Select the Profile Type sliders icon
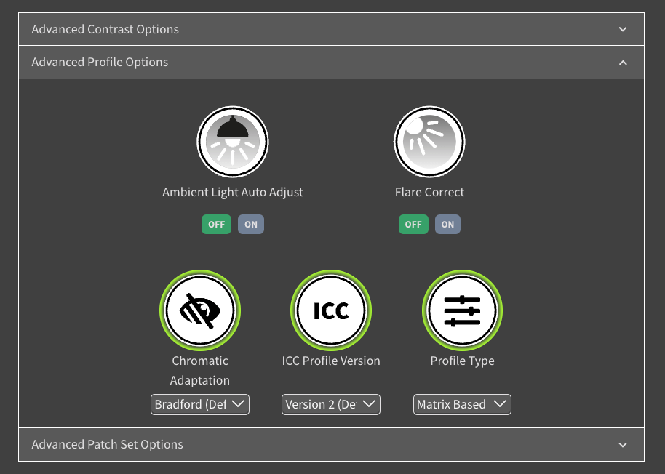665x474 pixels. [x=462, y=310]
